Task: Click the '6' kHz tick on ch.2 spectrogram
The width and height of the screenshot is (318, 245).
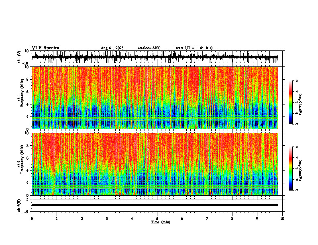Action: click(28, 158)
